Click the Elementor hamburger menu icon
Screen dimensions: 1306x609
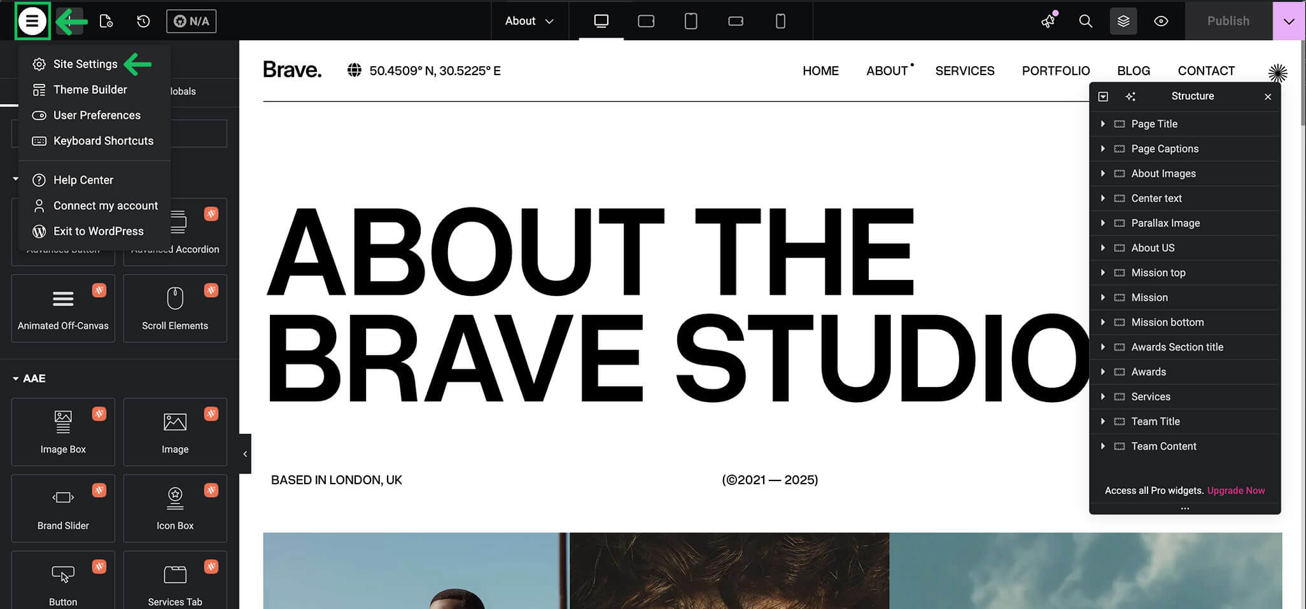click(32, 21)
